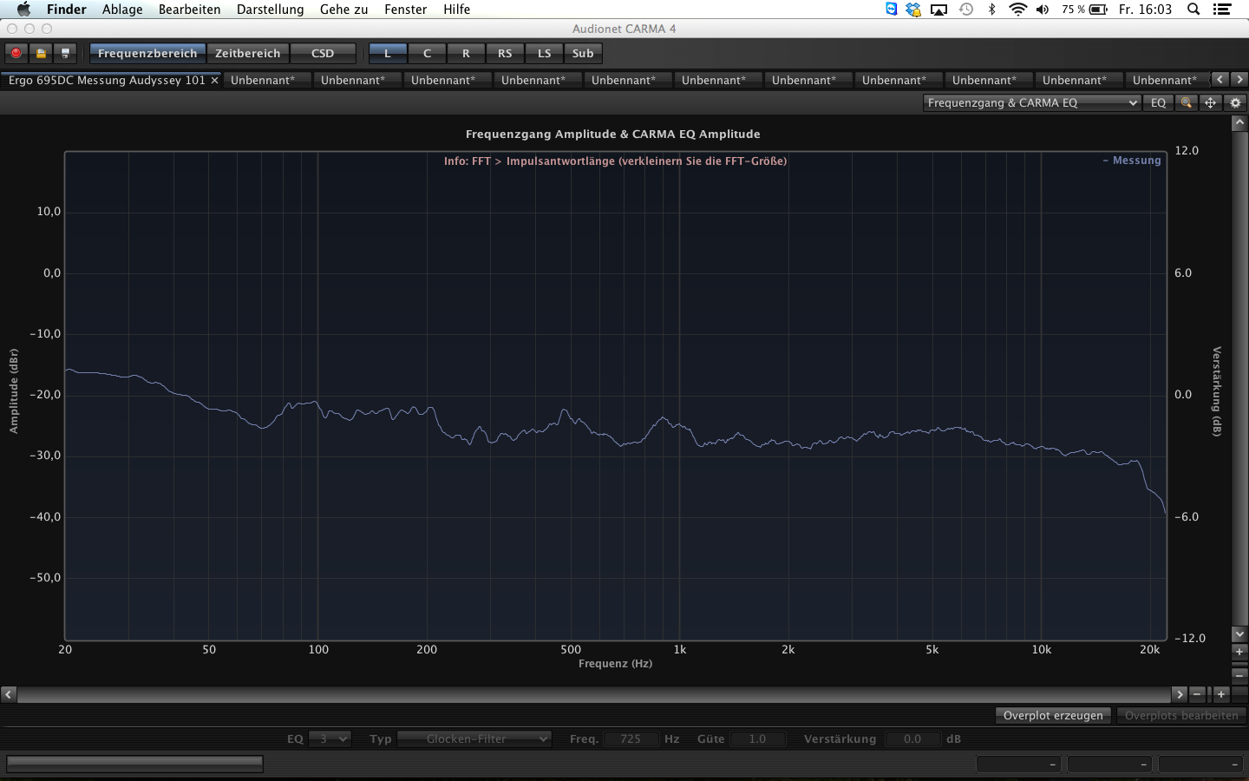Select the RS channel
The height and width of the screenshot is (781, 1249).
click(x=505, y=53)
